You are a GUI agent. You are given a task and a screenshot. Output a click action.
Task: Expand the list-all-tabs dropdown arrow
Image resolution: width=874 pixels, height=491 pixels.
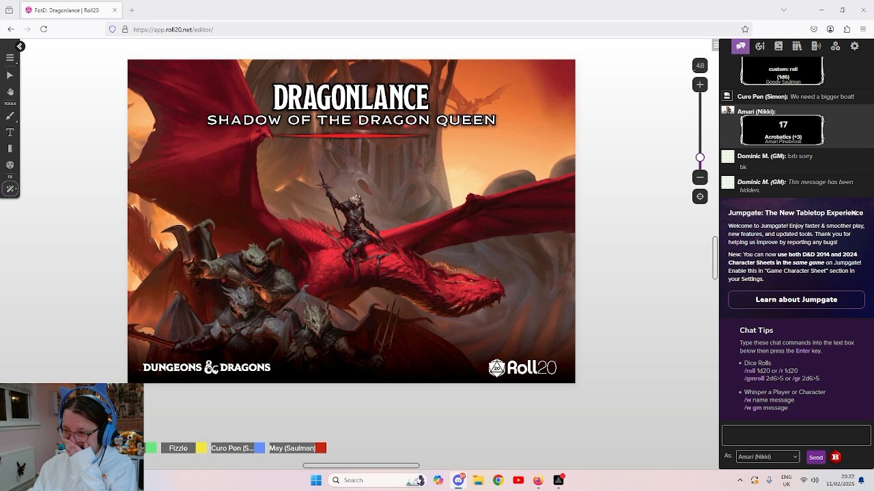click(784, 10)
